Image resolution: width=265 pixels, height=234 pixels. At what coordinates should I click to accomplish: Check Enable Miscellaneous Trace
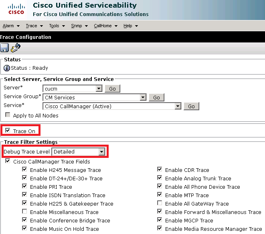tap(24, 211)
